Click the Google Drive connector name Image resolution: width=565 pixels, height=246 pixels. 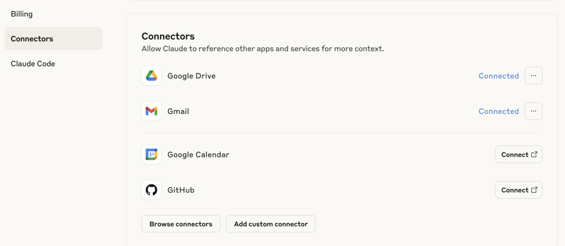[x=191, y=76]
